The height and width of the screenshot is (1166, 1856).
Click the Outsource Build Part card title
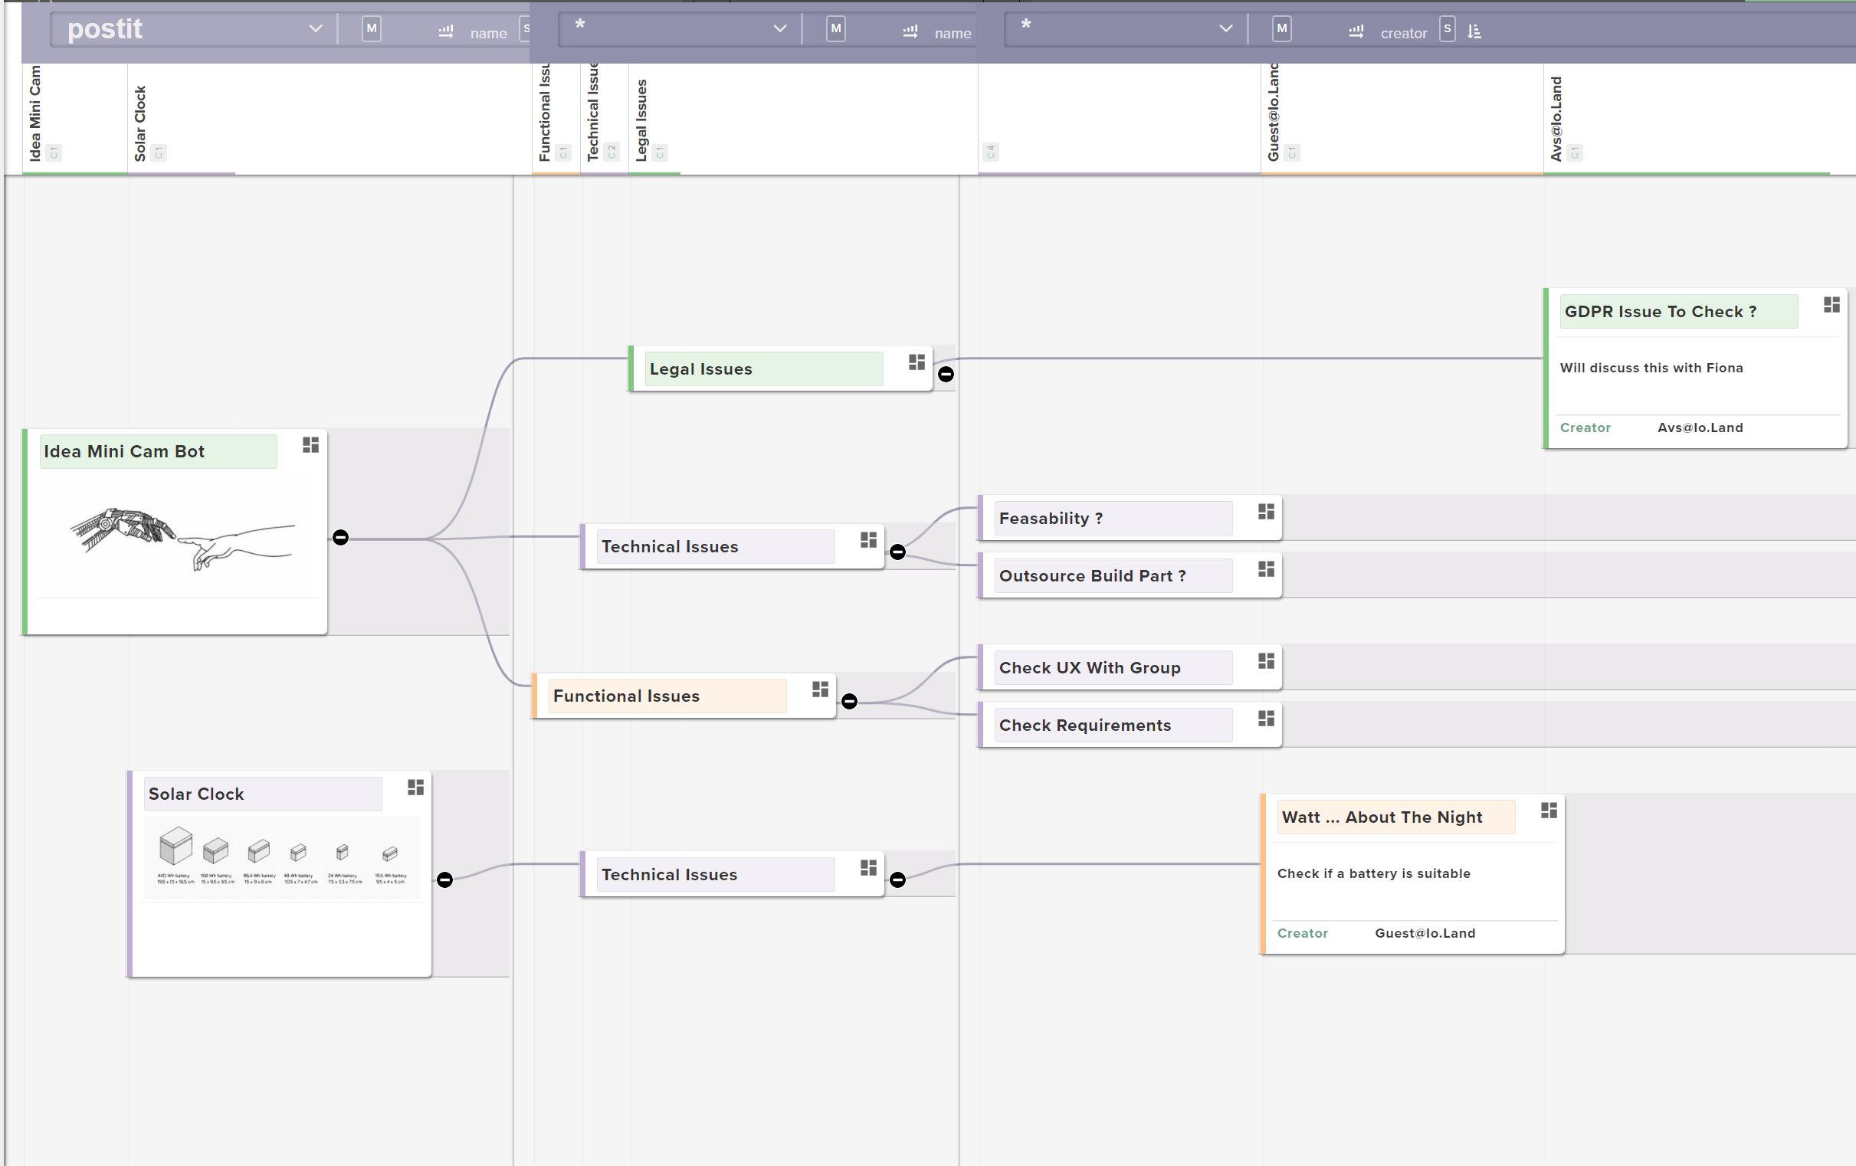[x=1091, y=576]
